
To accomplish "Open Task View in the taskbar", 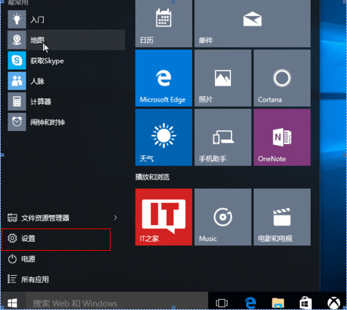I will pos(222,303).
